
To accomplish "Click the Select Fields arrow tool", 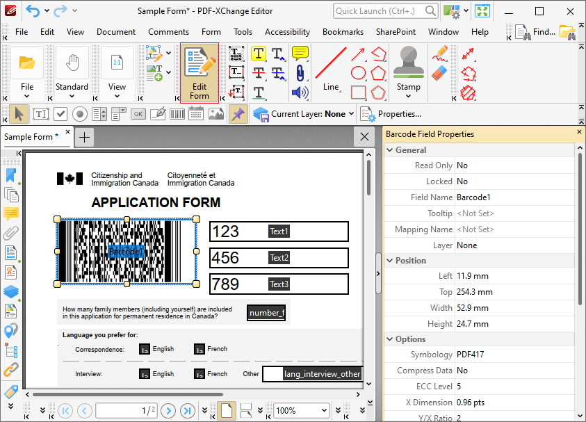I will pos(18,114).
